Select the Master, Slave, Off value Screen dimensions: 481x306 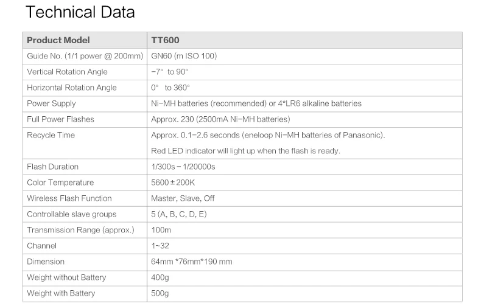[x=183, y=198]
